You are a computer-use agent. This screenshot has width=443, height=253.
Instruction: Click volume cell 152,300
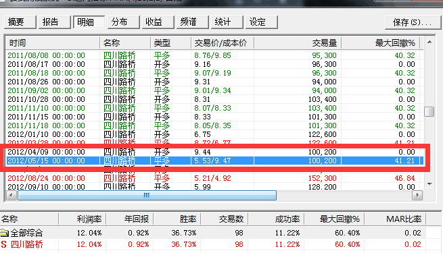323,178
